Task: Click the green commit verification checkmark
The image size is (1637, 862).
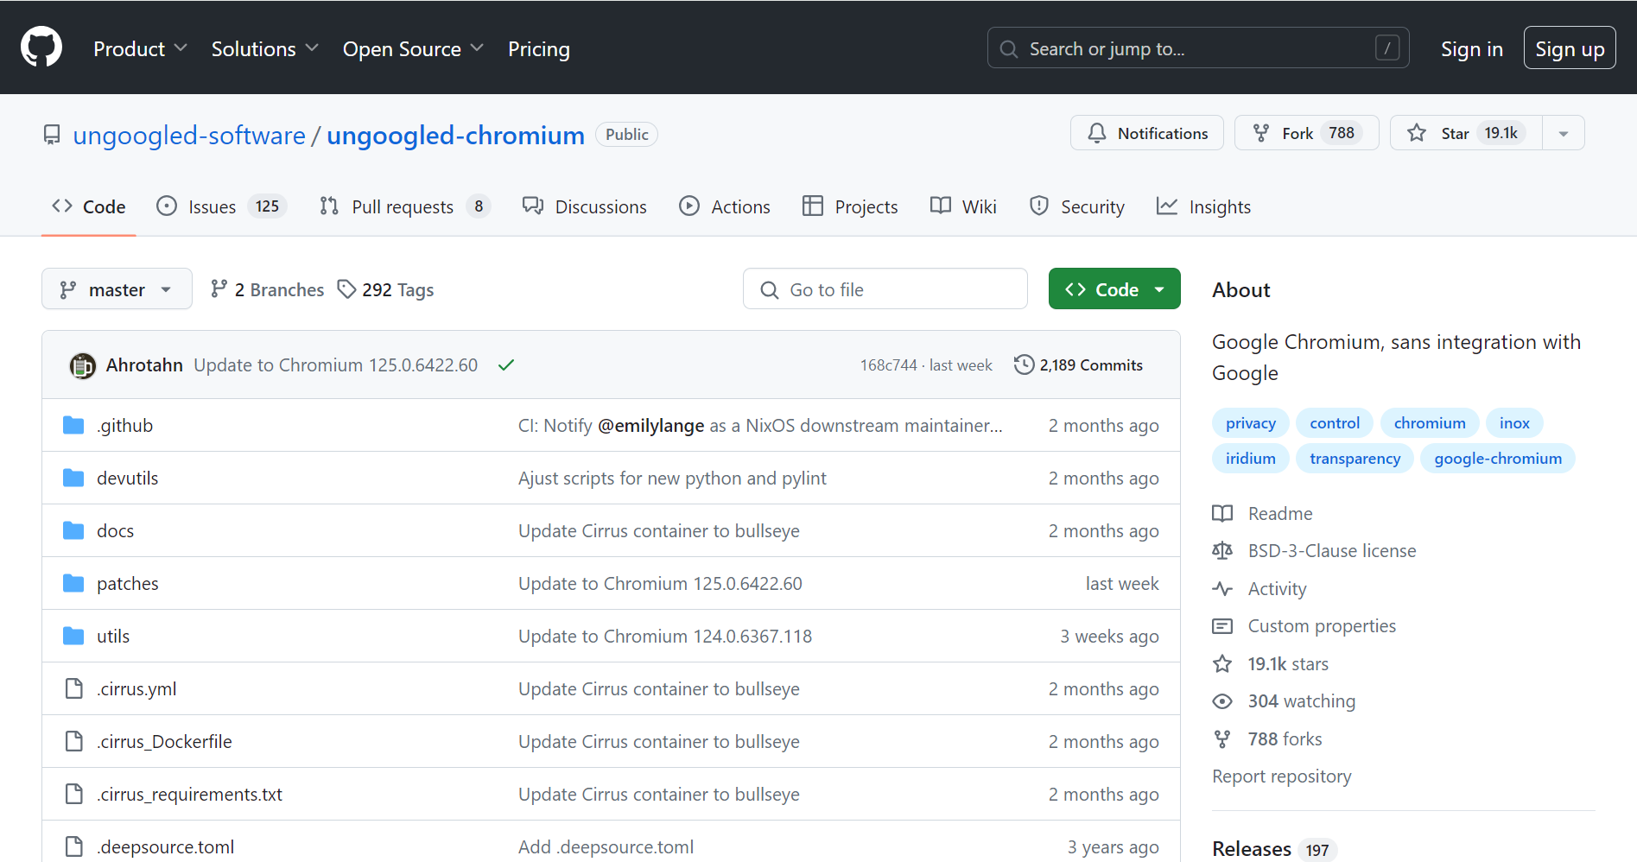Action: click(x=505, y=364)
